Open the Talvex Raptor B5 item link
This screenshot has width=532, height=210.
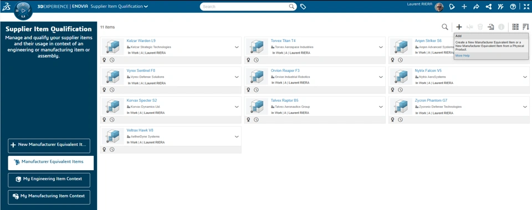284,101
